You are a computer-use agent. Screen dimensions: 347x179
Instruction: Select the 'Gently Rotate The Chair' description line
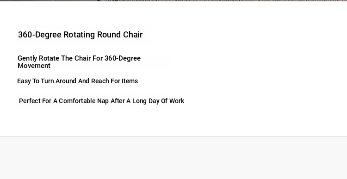pyautogui.click(x=79, y=62)
